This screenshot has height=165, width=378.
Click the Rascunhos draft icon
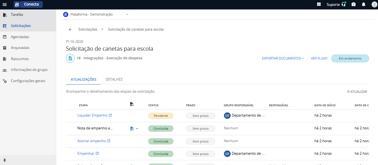click(x=5, y=59)
